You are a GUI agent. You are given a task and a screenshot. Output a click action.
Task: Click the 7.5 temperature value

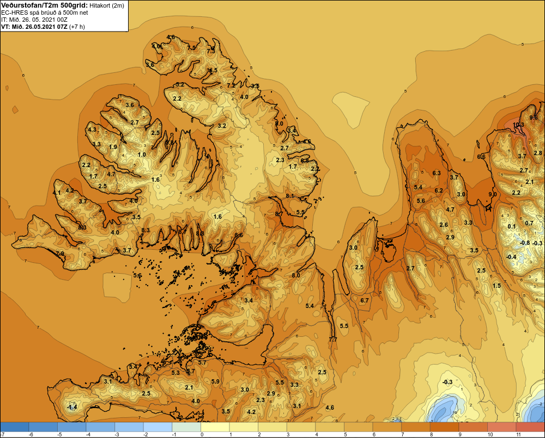[191, 48]
